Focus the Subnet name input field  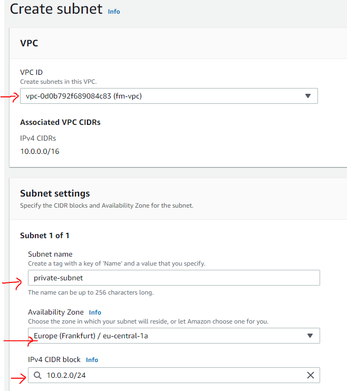(x=174, y=278)
